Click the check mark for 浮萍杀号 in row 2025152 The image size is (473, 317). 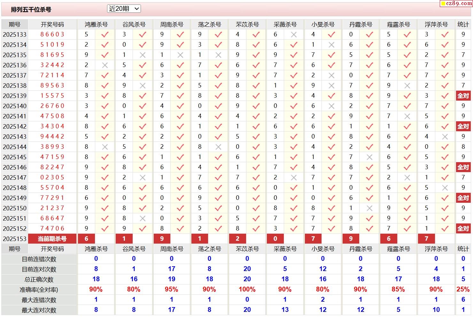(x=445, y=229)
